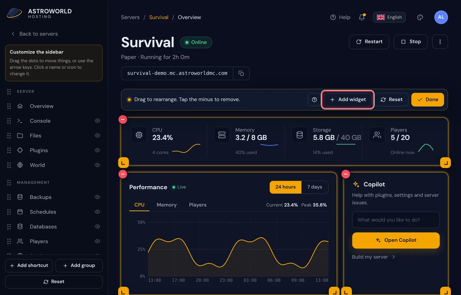Click the Overview home icon in the sidebar
461x295 pixels.
tap(20, 106)
